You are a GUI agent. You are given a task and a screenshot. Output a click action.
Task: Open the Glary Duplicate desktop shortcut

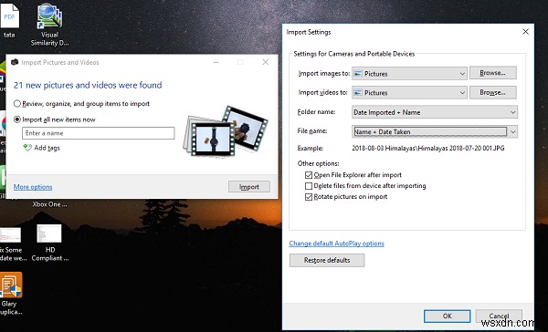click(10, 294)
